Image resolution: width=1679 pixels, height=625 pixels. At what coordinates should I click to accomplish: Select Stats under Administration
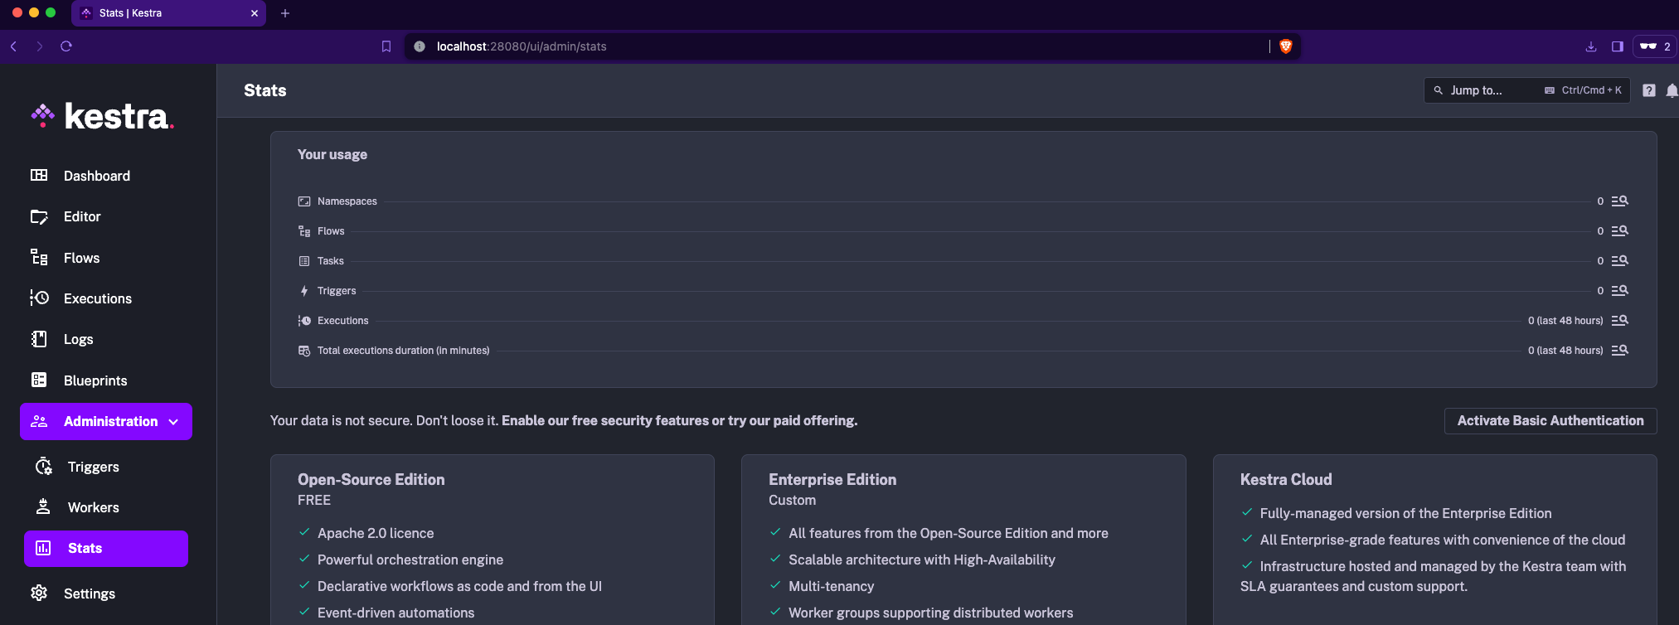pyautogui.click(x=106, y=549)
